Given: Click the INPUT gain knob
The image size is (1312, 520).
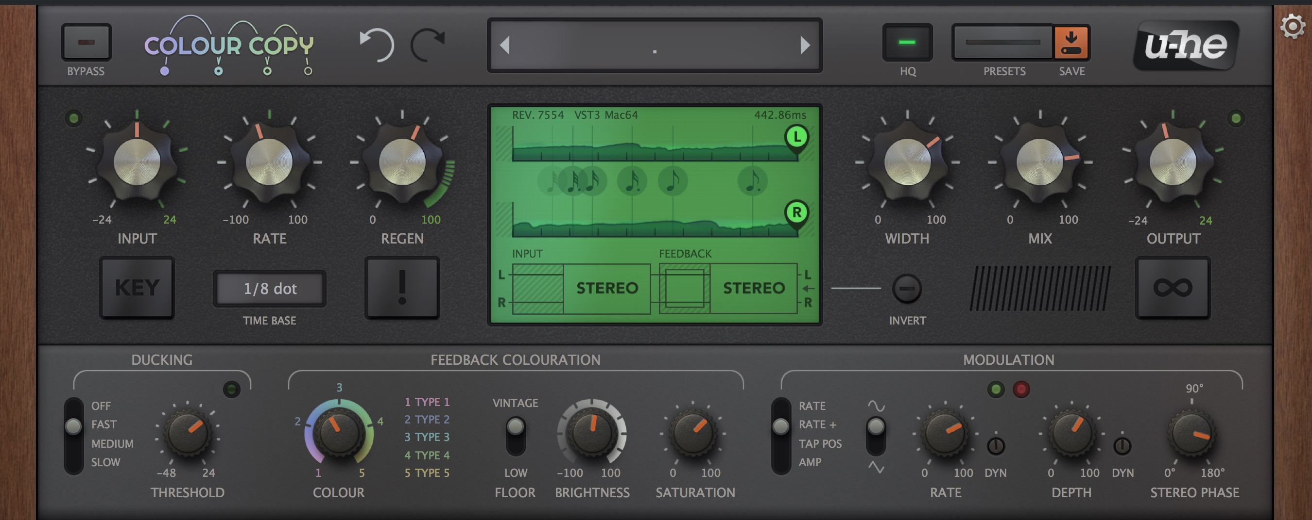Looking at the screenshot, I should [137, 162].
